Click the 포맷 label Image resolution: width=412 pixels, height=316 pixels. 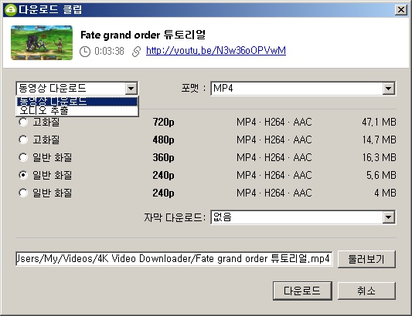pyautogui.click(x=193, y=89)
